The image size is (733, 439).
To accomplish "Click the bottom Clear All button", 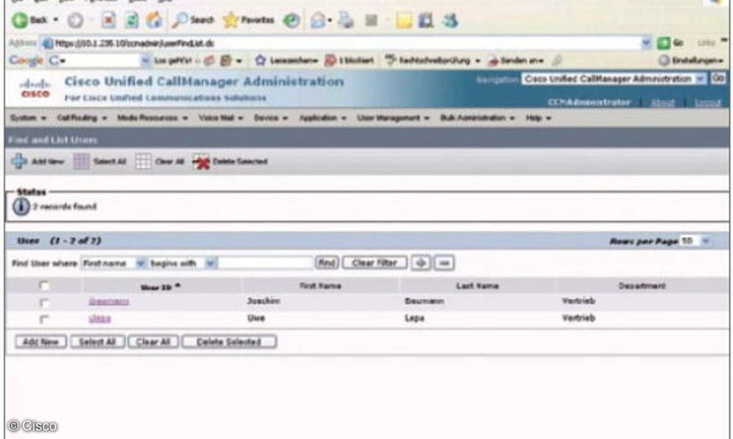I will click(x=153, y=342).
